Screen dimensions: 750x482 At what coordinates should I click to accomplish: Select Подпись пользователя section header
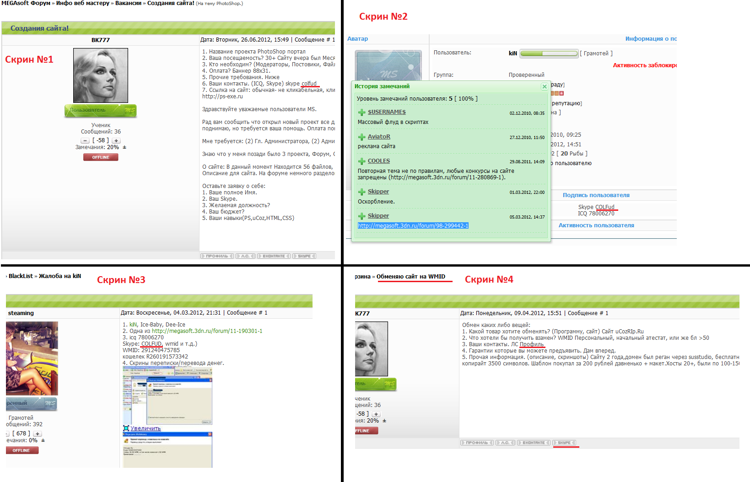[x=596, y=195]
